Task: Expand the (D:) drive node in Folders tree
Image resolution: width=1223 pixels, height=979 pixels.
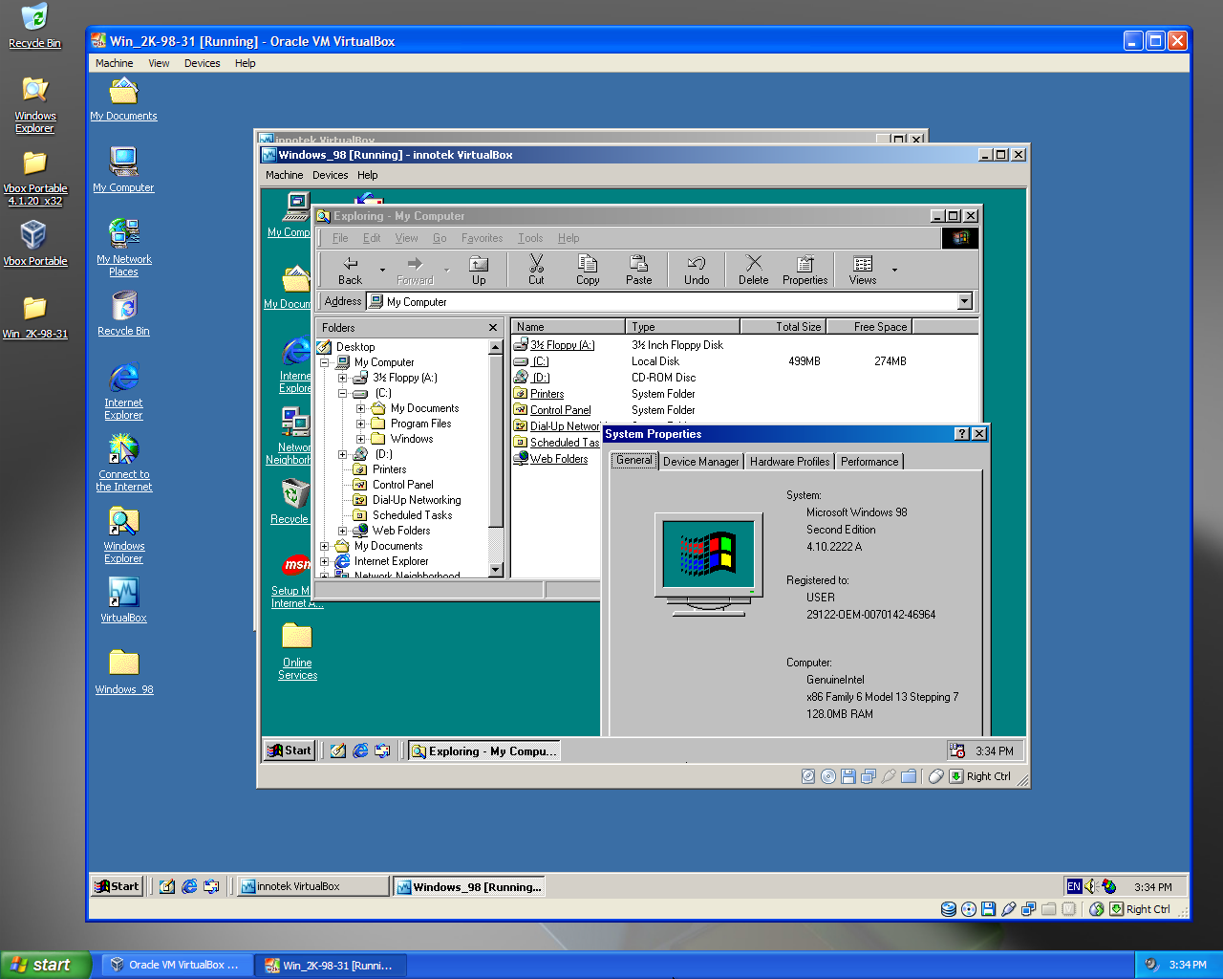Action: pyautogui.click(x=343, y=454)
